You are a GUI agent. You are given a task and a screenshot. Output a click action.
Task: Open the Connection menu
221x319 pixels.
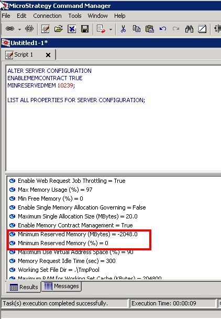[47, 16]
